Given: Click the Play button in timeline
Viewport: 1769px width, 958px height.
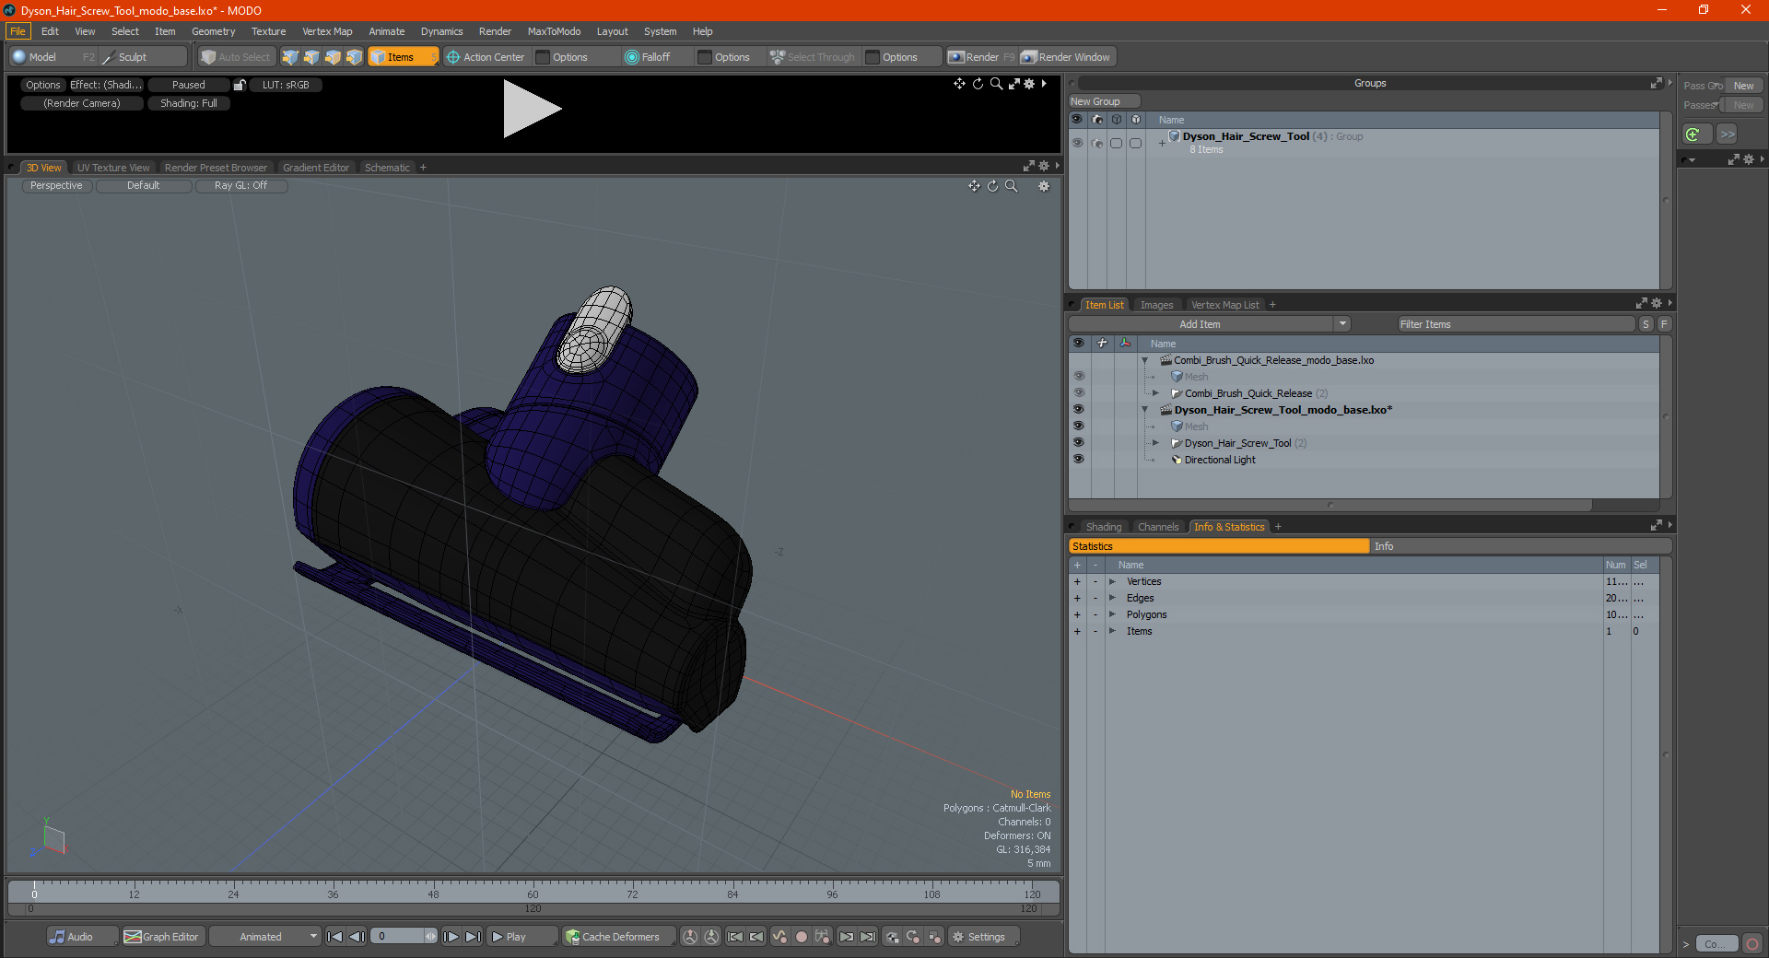Looking at the screenshot, I should tap(521, 937).
